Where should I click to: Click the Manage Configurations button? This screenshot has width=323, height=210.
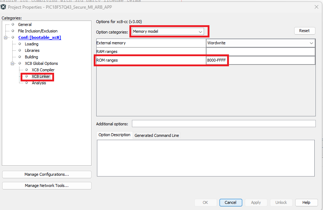[47, 174]
